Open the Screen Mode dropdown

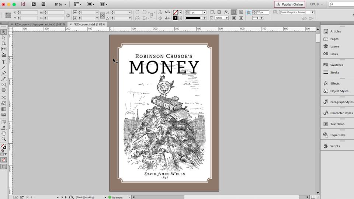click(x=91, y=4)
